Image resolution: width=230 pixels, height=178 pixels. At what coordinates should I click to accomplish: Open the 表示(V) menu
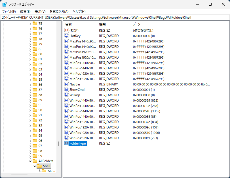(x=40, y=12)
